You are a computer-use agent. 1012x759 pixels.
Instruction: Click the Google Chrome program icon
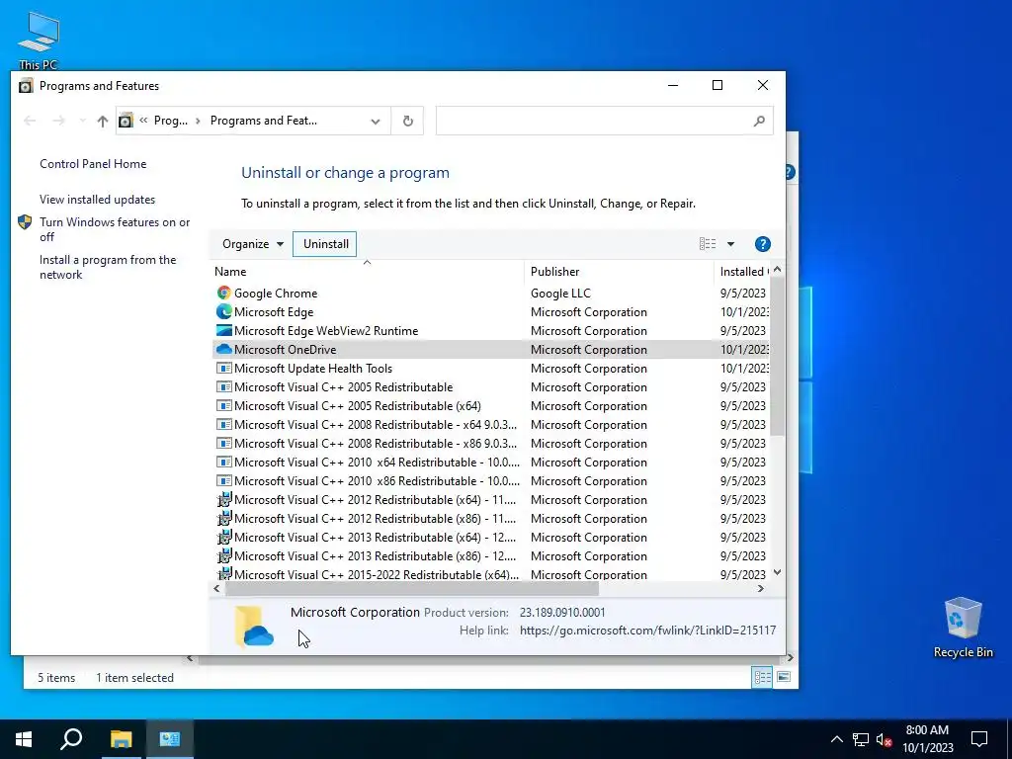[224, 293]
